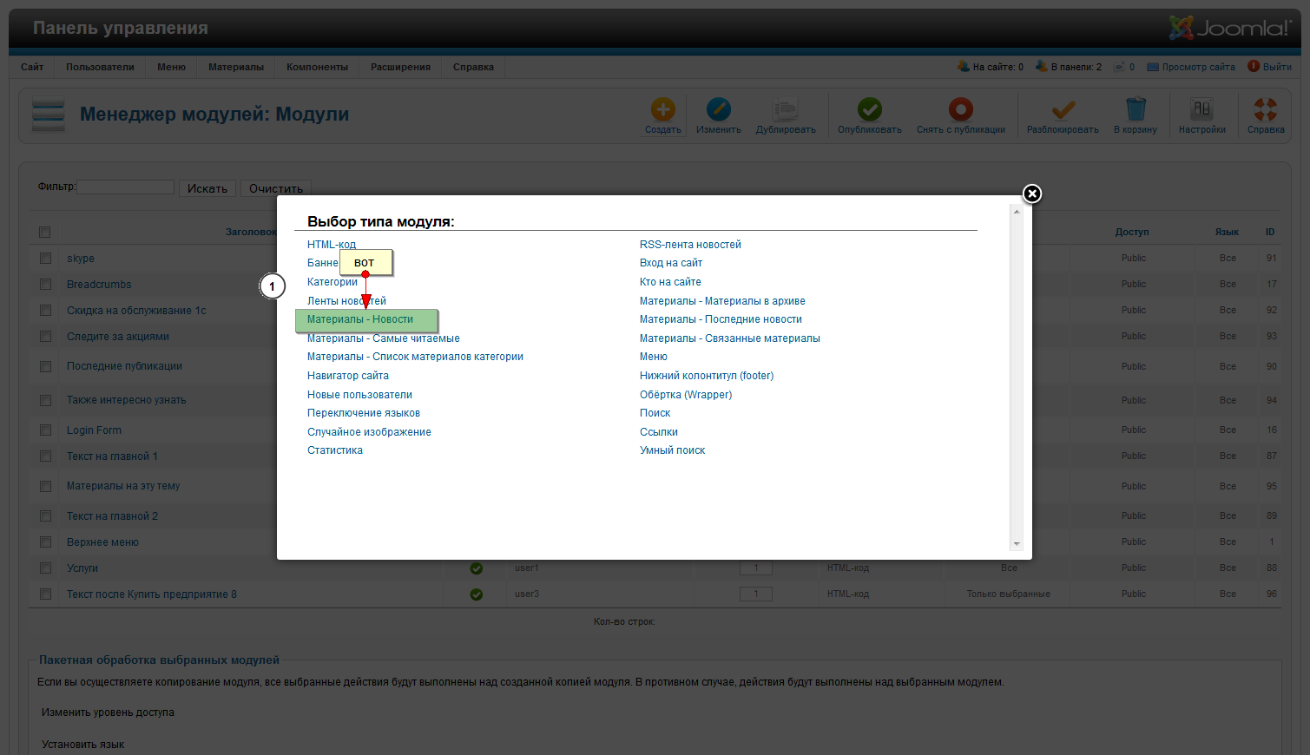
Task: Click the На сайте users icon
Action: click(963, 66)
